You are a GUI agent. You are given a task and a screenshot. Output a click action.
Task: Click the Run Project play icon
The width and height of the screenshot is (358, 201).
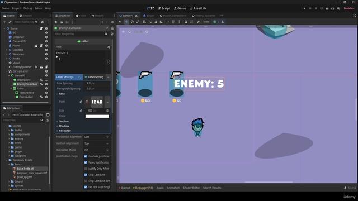[x=304, y=8]
